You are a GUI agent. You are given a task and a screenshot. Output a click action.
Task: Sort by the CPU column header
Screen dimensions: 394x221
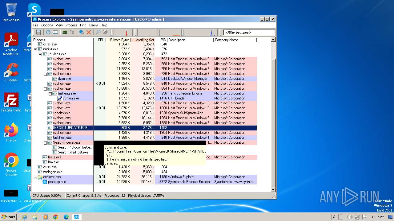pyautogui.click(x=100, y=40)
